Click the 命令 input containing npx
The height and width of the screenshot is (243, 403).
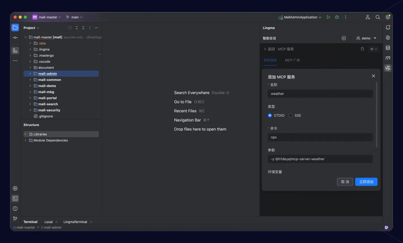click(x=320, y=137)
